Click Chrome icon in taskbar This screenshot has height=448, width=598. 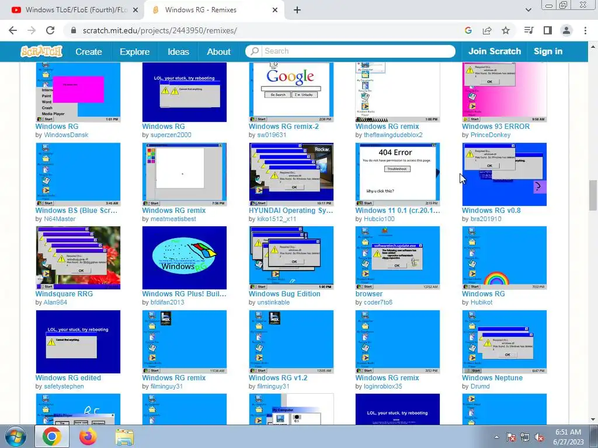point(52,436)
